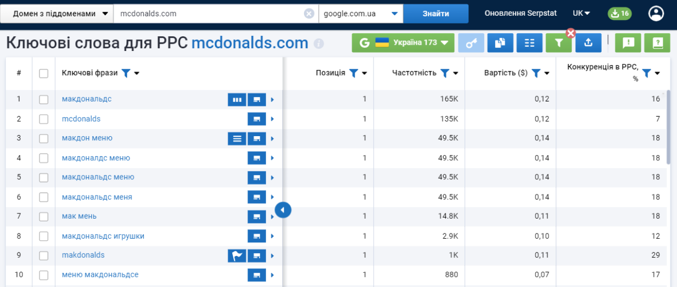Open sort arrow for Позиція column
The image size is (677, 287).
click(x=365, y=74)
